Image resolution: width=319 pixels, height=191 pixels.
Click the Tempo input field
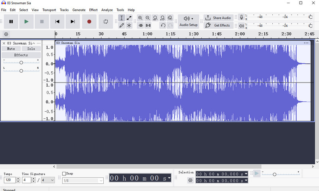pyautogui.click(x=10, y=180)
